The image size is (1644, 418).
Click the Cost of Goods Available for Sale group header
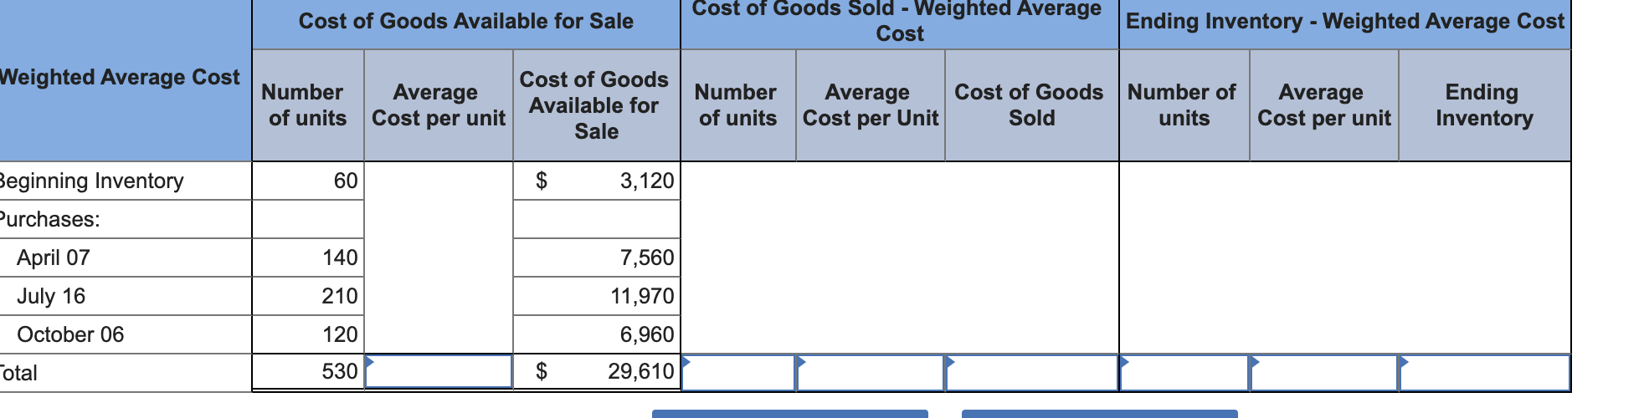[466, 22]
